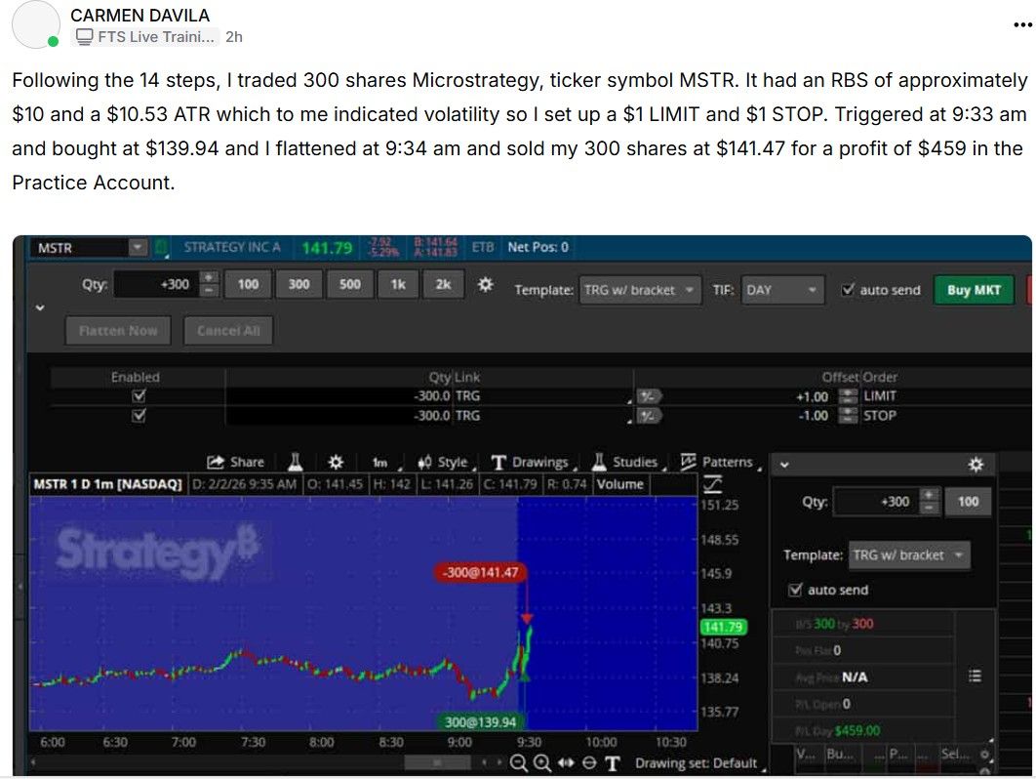Click the drawing tool icon above price axis
Screen dimensions: 1036x779
712,485
